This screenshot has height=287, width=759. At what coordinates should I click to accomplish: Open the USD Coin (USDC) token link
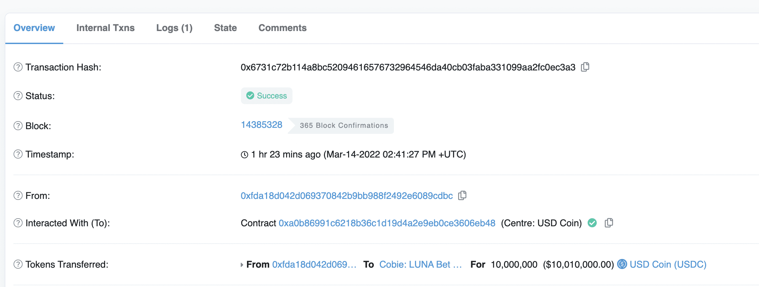point(668,264)
